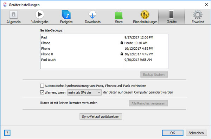Click the lock icon beside Heute 10:10 AM

click(x=122, y=43)
